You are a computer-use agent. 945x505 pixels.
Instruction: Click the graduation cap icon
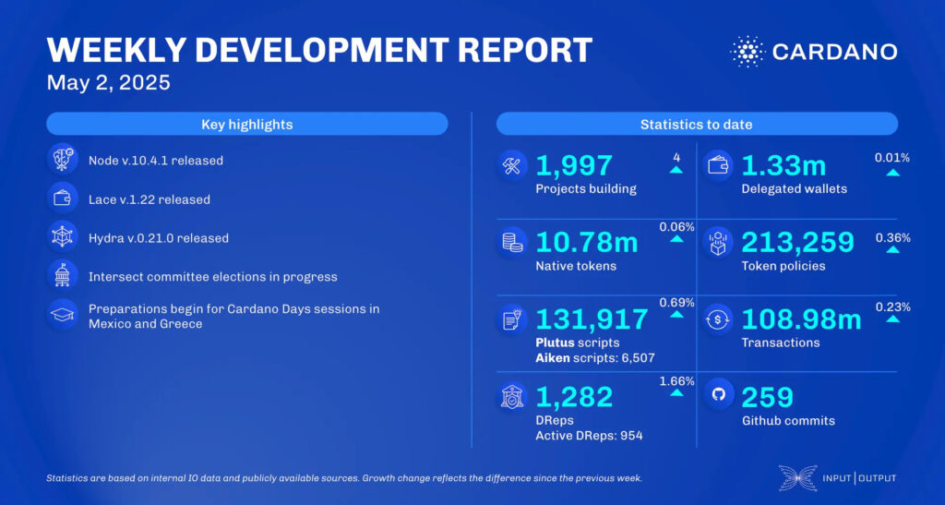pos(62,315)
